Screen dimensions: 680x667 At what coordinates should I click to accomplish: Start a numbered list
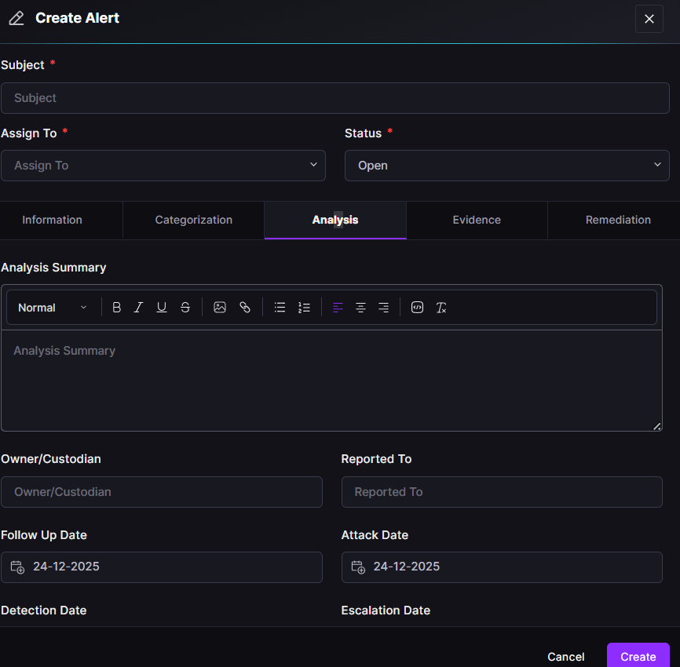click(304, 308)
